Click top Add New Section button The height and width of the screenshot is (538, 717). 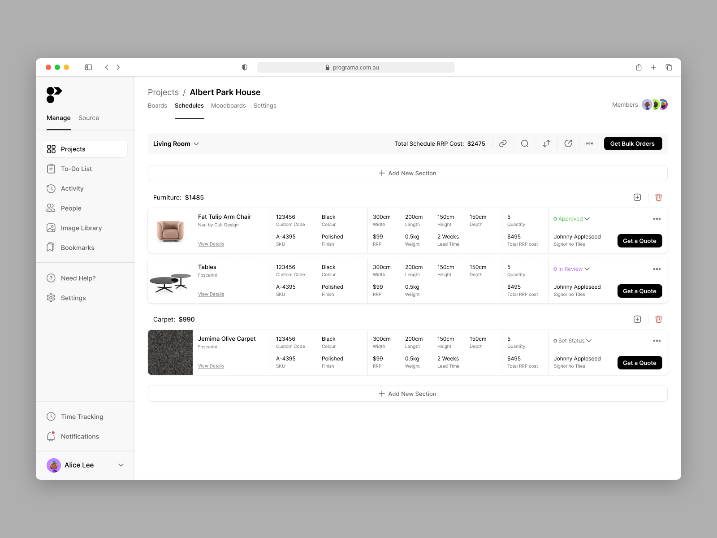[x=408, y=173]
